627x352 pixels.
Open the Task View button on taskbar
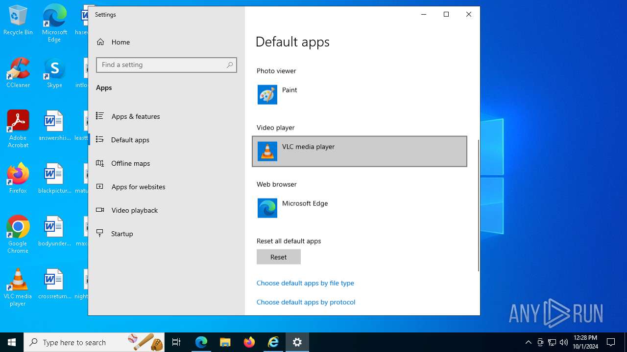176,342
